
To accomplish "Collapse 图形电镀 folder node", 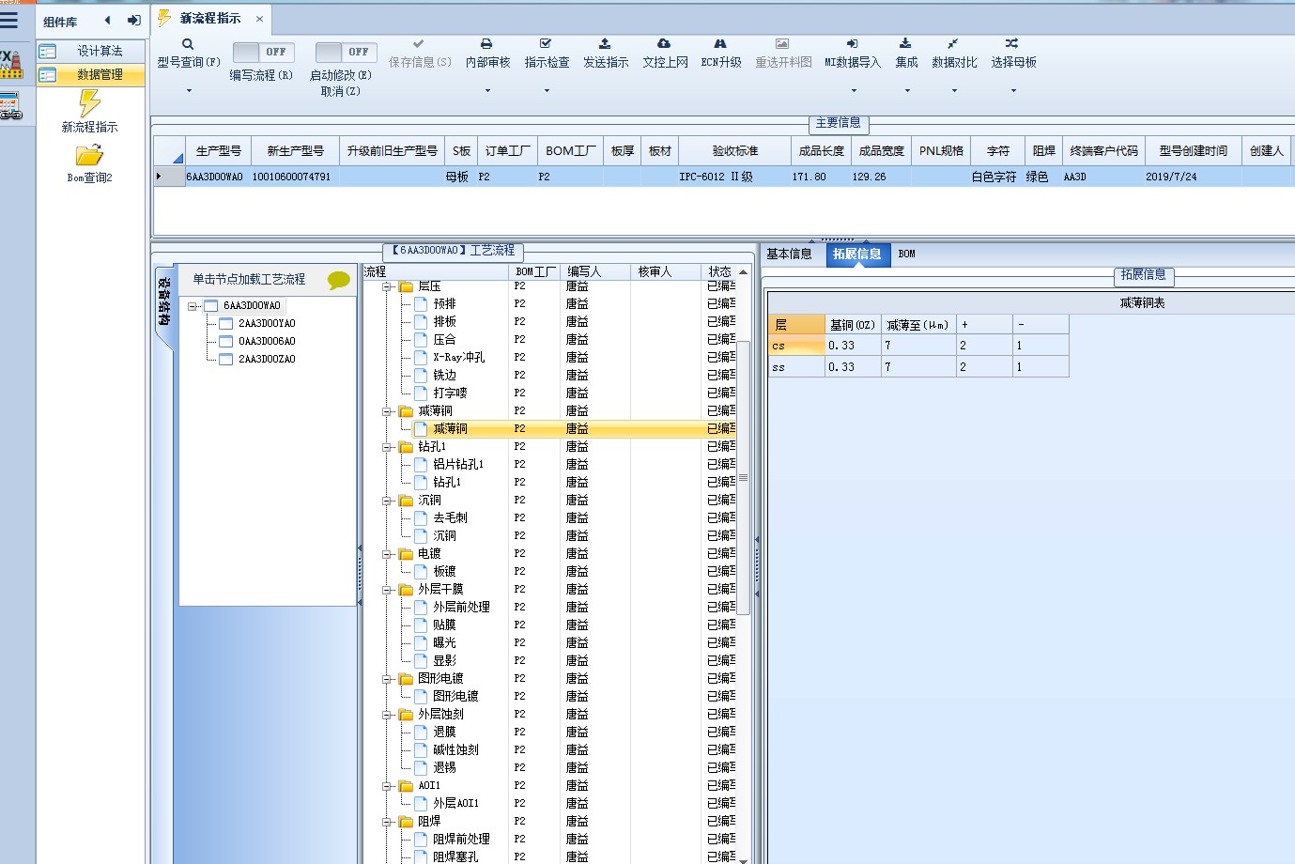I will 387,679.
